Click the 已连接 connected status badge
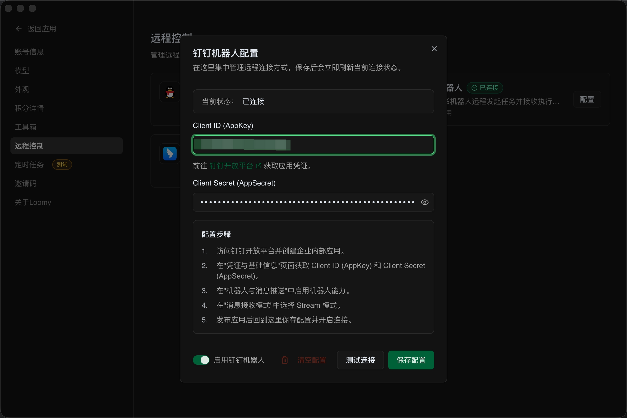This screenshot has height=418, width=627. coord(485,88)
